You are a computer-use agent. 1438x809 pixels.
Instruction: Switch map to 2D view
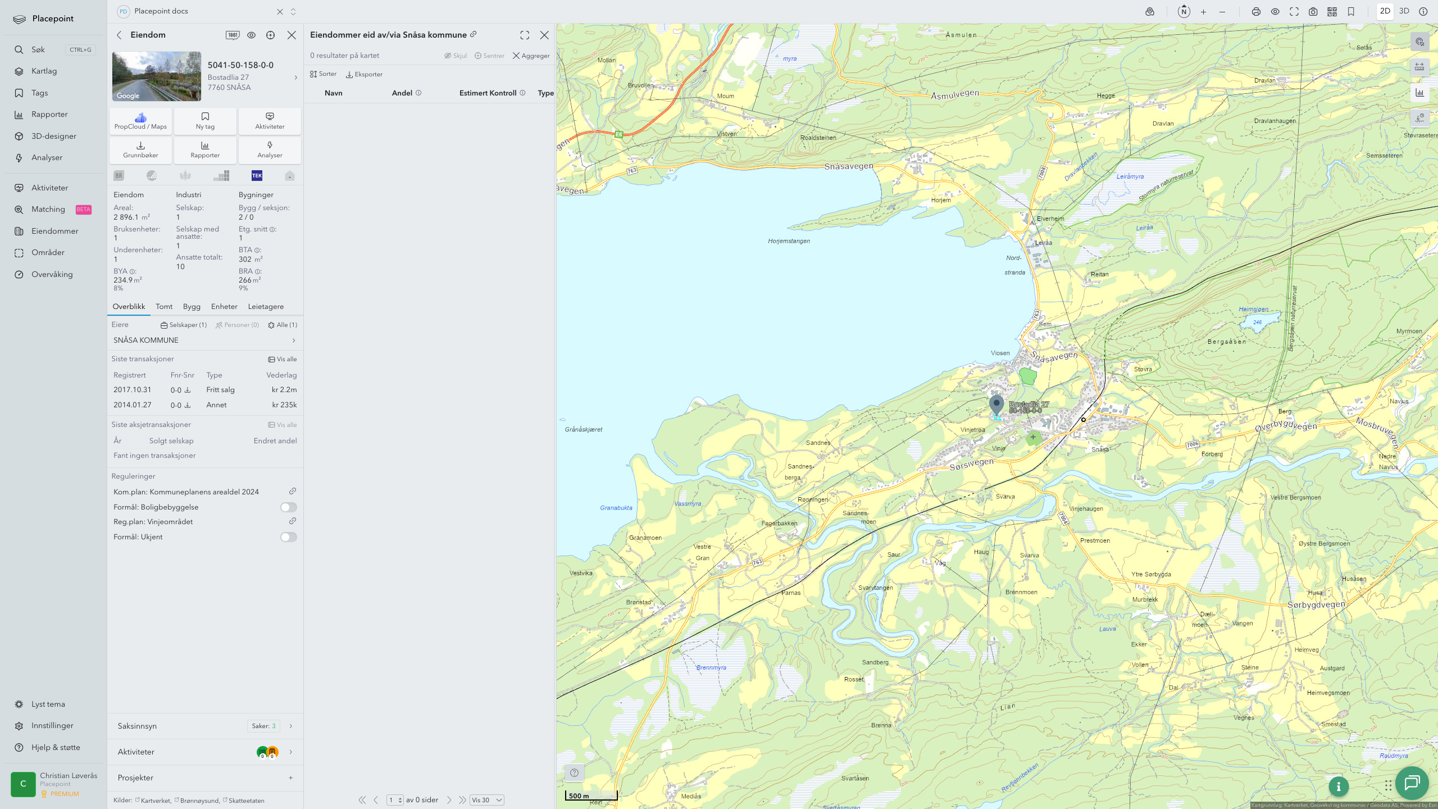click(1385, 11)
